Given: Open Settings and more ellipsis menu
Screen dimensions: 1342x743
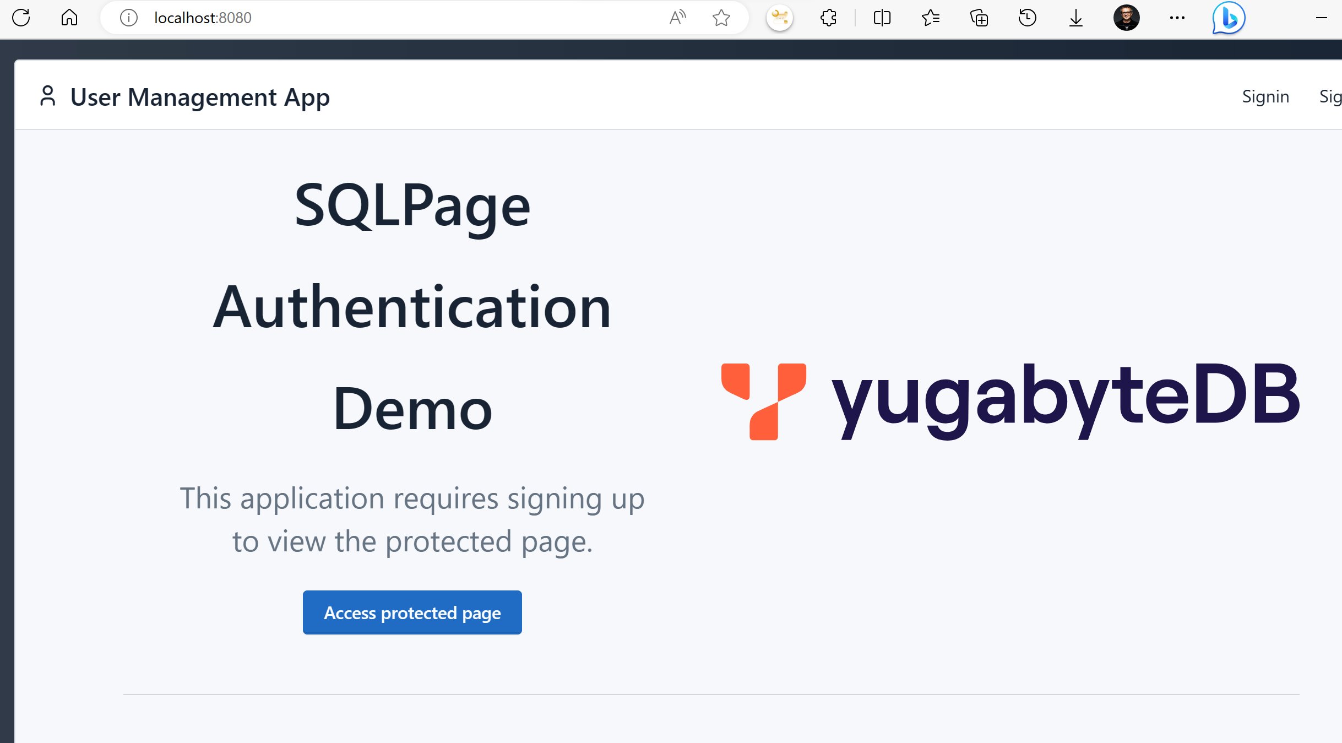Looking at the screenshot, I should [x=1177, y=18].
